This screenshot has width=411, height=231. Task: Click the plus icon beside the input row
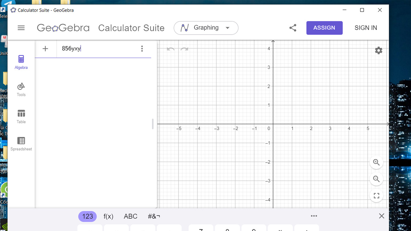point(45,49)
